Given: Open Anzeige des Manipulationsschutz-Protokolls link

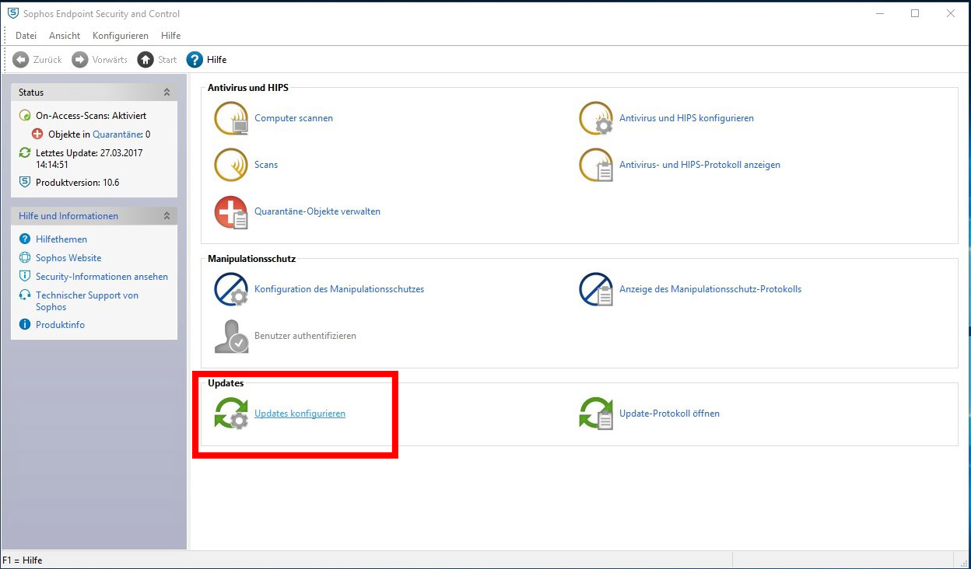Looking at the screenshot, I should click(x=710, y=289).
